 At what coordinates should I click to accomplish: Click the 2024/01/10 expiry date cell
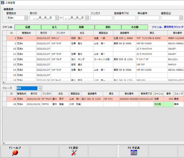pos(146,99)
